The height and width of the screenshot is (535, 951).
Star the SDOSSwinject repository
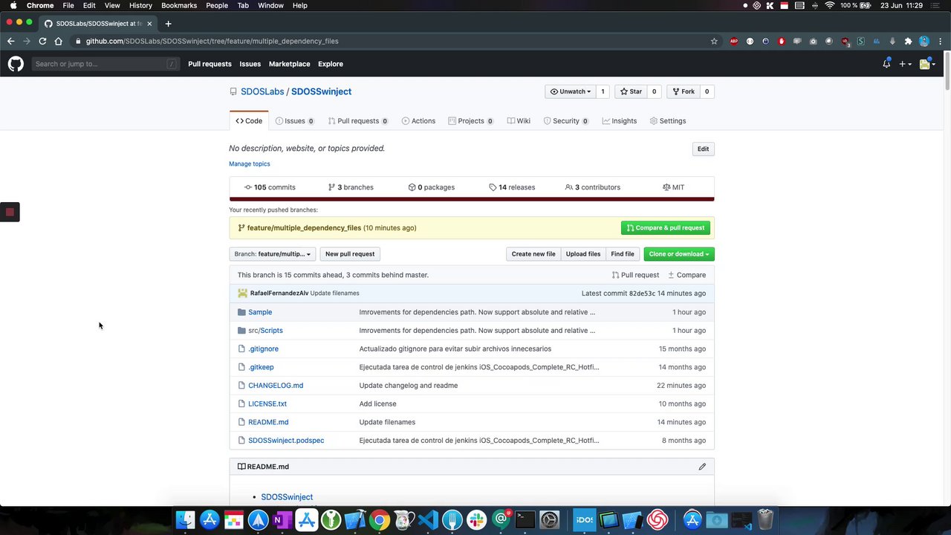point(632,92)
